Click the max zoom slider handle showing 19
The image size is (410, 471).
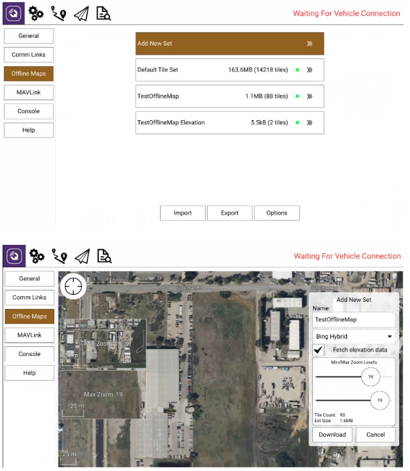tap(380, 400)
